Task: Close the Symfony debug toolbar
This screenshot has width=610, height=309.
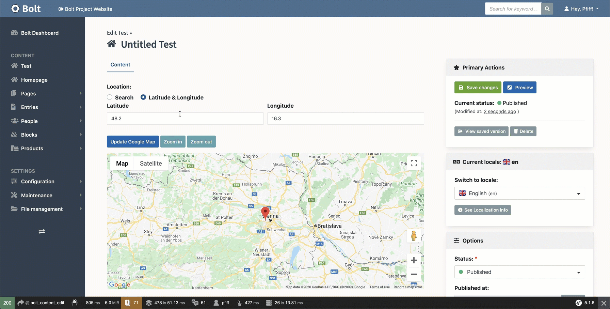Action: 604,303
